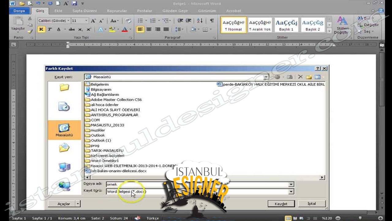Click Stilleri Değiştir button

pyautogui.click(x=342, y=25)
